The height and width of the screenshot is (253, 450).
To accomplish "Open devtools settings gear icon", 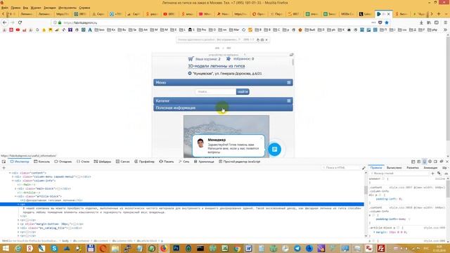I will (430, 162).
